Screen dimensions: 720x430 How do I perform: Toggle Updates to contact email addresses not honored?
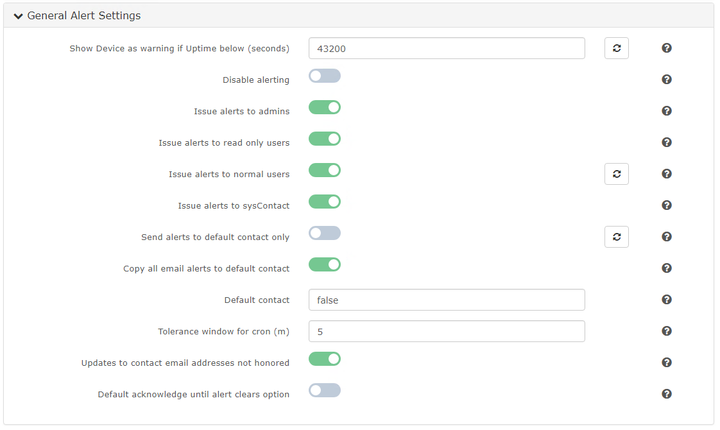pos(324,359)
